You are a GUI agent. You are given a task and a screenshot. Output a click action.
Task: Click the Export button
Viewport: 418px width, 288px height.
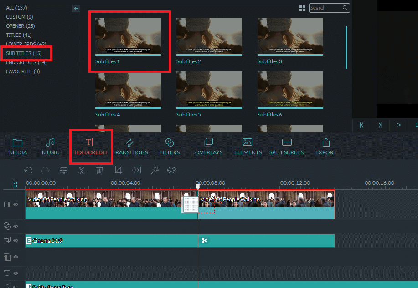pos(326,147)
